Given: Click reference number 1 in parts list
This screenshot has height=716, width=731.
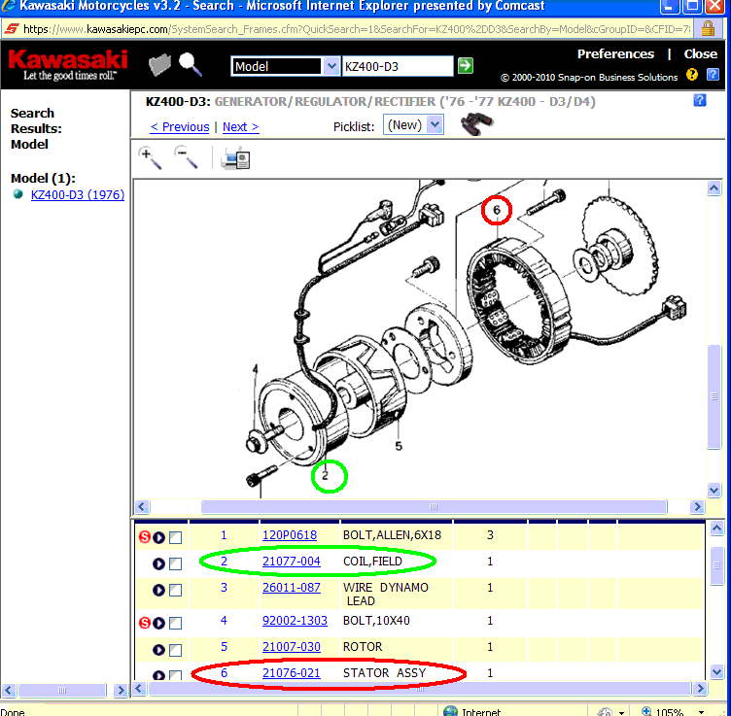Looking at the screenshot, I should (224, 534).
